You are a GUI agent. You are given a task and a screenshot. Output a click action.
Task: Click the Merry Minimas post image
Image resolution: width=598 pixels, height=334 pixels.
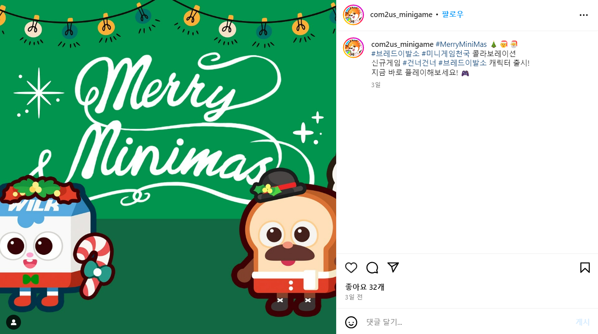(168, 167)
